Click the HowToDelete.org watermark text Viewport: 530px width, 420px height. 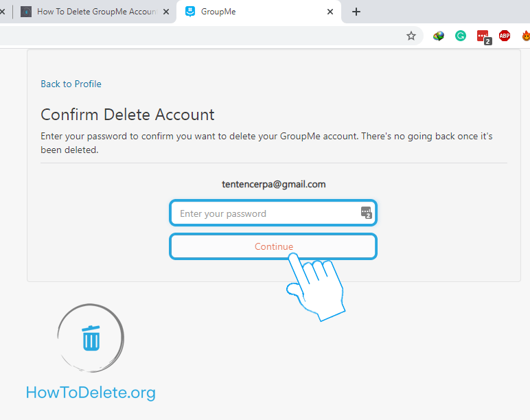(91, 393)
